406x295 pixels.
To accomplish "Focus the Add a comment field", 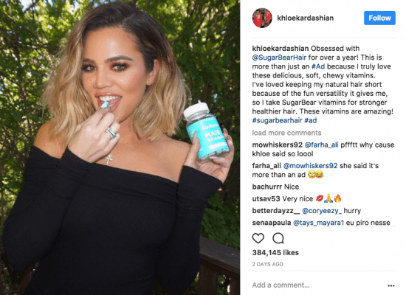I will click(318, 285).
